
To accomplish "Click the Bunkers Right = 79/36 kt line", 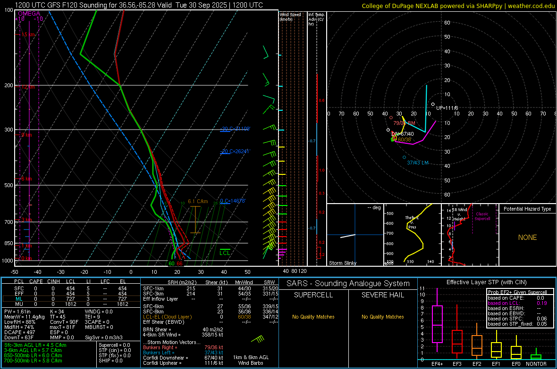I will [x=183, y=347].
